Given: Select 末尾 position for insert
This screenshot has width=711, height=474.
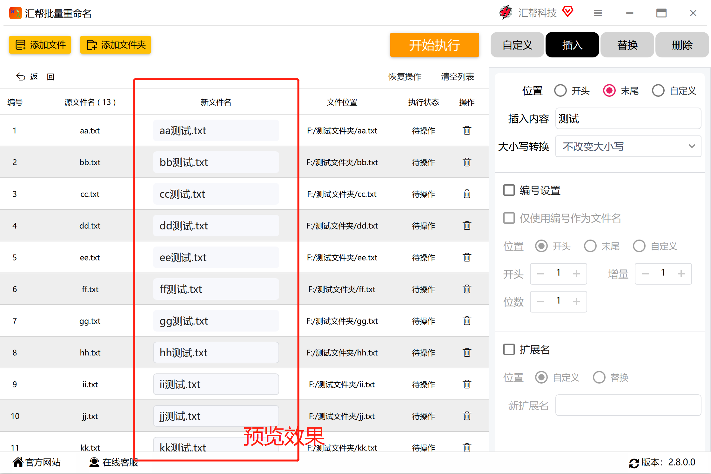Looking at the screenshot, I should [x=609, y=91].
